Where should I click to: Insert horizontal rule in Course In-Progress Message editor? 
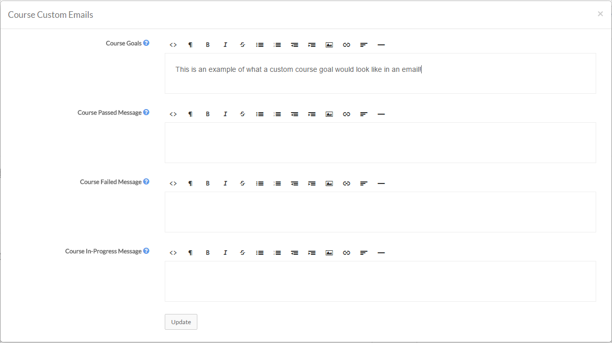click(381, 253)
